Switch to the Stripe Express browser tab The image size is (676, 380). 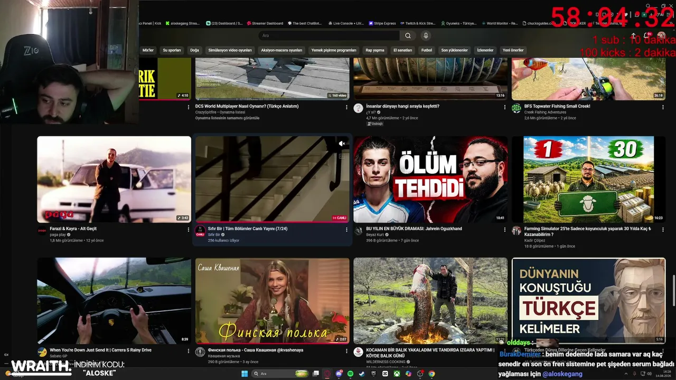tap(382, 23)
